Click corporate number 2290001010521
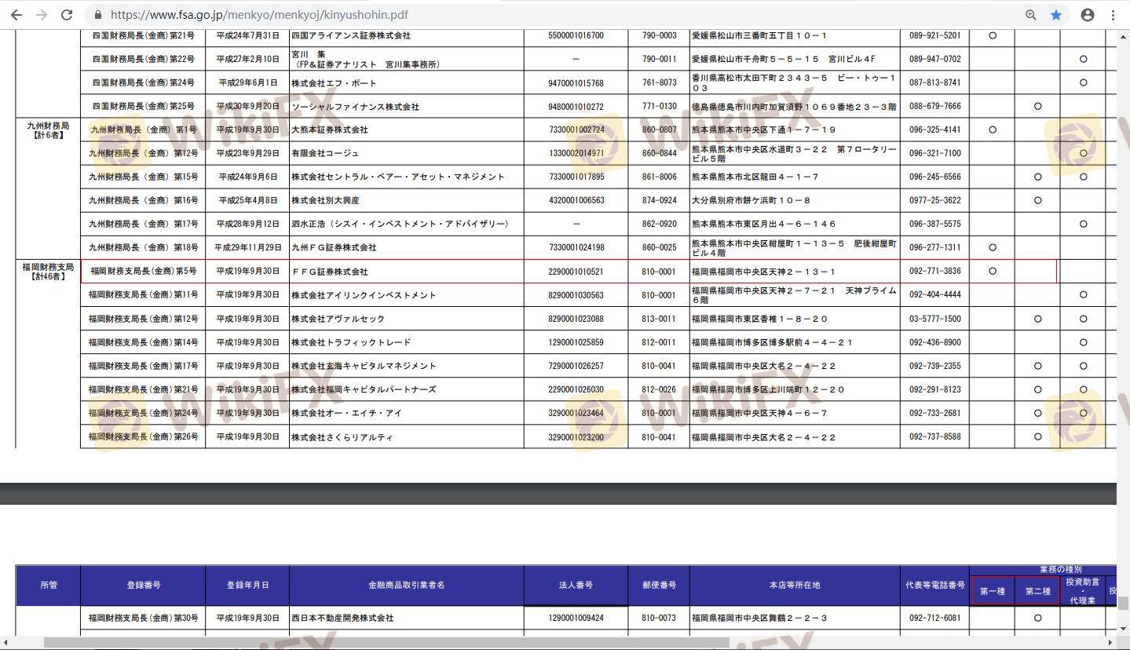The image size is (1130, 650). (x=576, y=272)
